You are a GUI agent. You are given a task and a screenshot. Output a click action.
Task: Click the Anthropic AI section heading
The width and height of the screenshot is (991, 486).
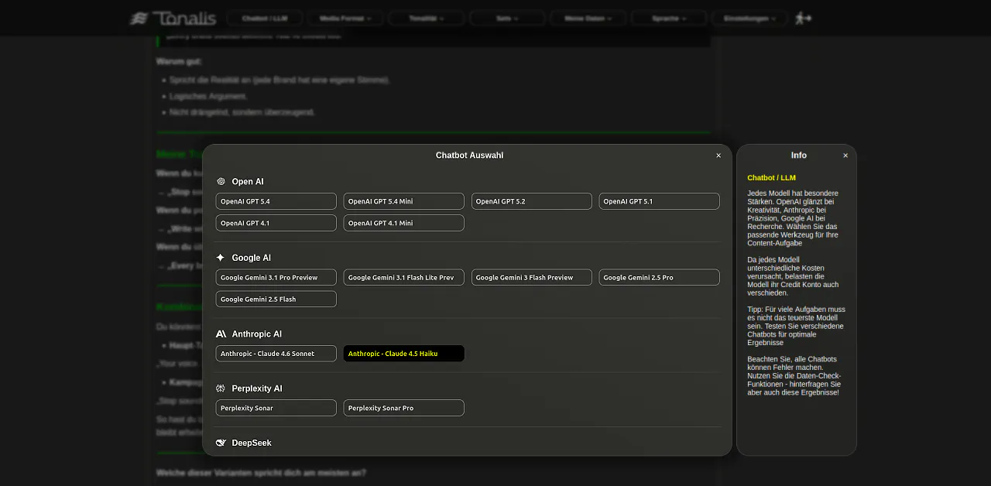(257, 334)
